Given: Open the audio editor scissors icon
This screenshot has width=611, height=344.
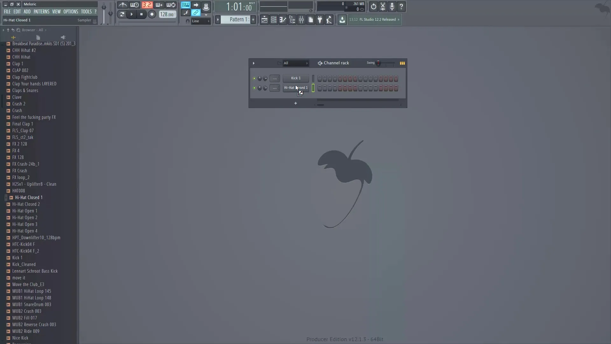Looking at the screenshot, I should coord(383,6).
